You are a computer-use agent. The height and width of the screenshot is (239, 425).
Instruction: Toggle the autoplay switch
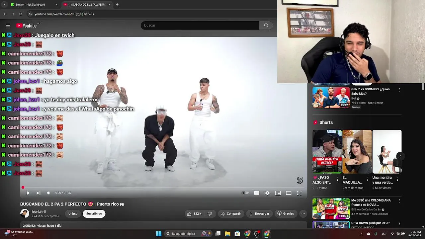pyautogui.click(x=245, y=193)
